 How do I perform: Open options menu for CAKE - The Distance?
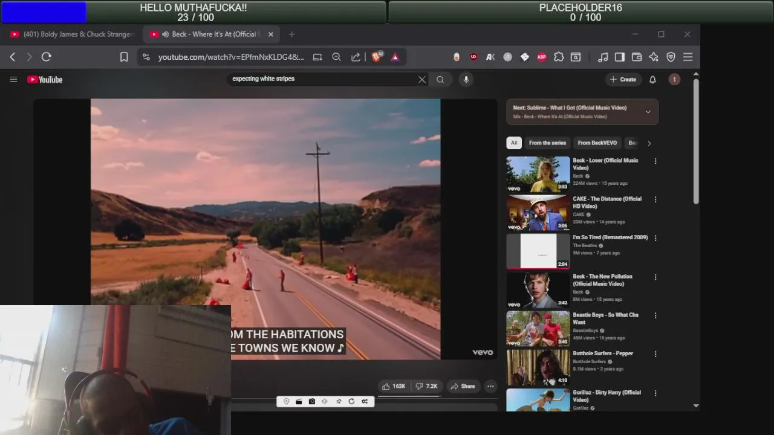655,200
